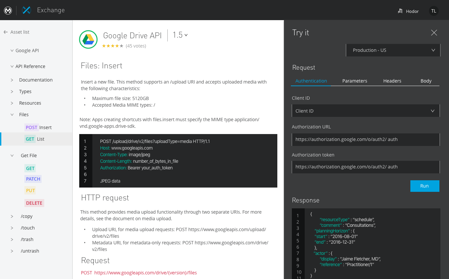Click the Try it panel title
The height and width of the screenshot is (279, 449).
tap(301, 33)
